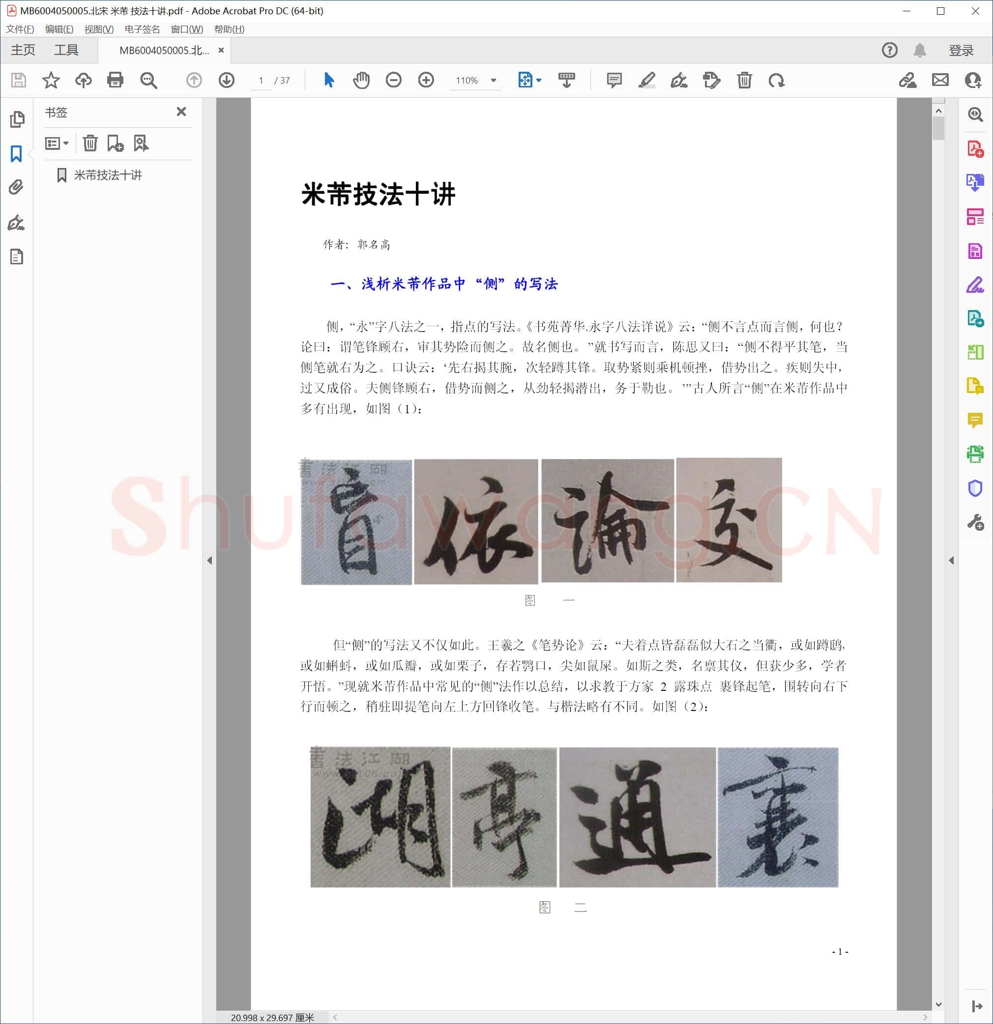Select the 米芾技法十讲 bookmark
Viewport: 993px width, 1024px height.
click(108, 175)
